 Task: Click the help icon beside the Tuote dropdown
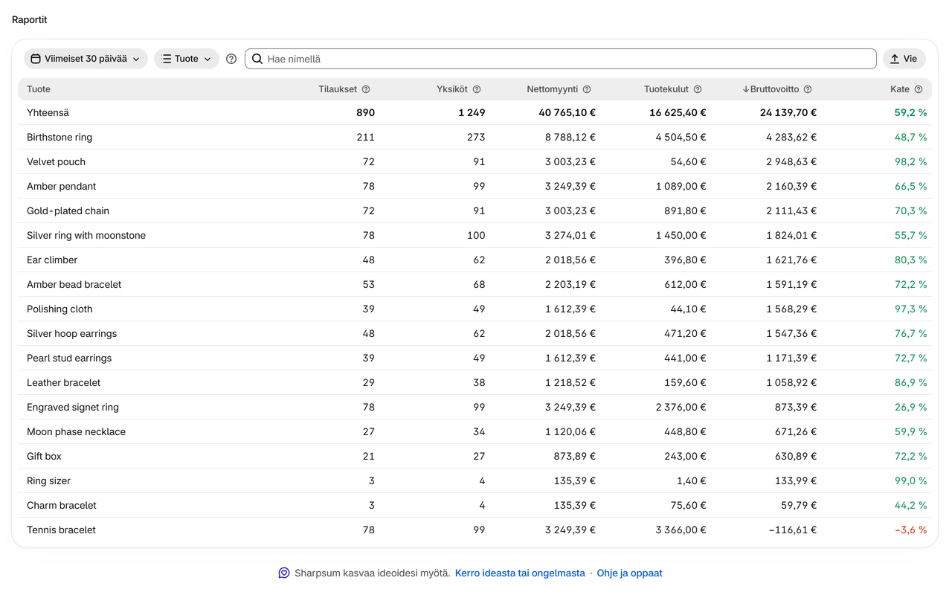pyautogui.click(x=231, y=59)
